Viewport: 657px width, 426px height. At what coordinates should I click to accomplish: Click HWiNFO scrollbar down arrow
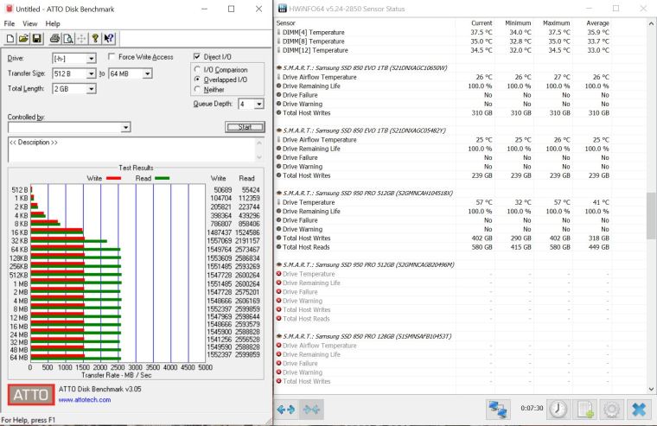tap(652, 389)
